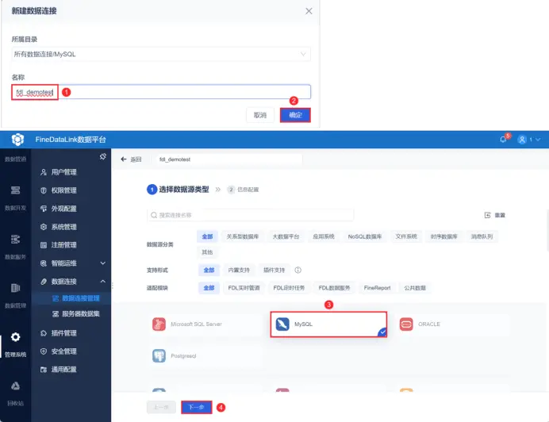The image size is (549, 422).
Task: Click the 取消 button in the dialog
Action: point(260,115)
